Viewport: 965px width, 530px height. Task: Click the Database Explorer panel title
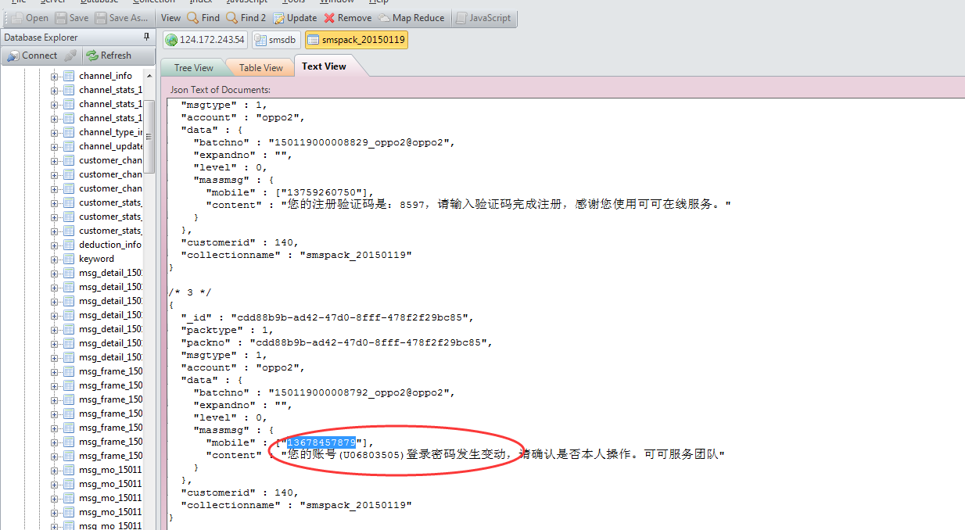pos(41,38)
